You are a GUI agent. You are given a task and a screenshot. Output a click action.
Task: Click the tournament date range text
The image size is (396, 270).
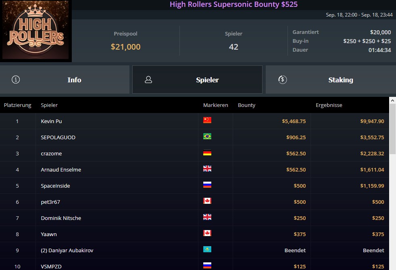tap(359, 15)
